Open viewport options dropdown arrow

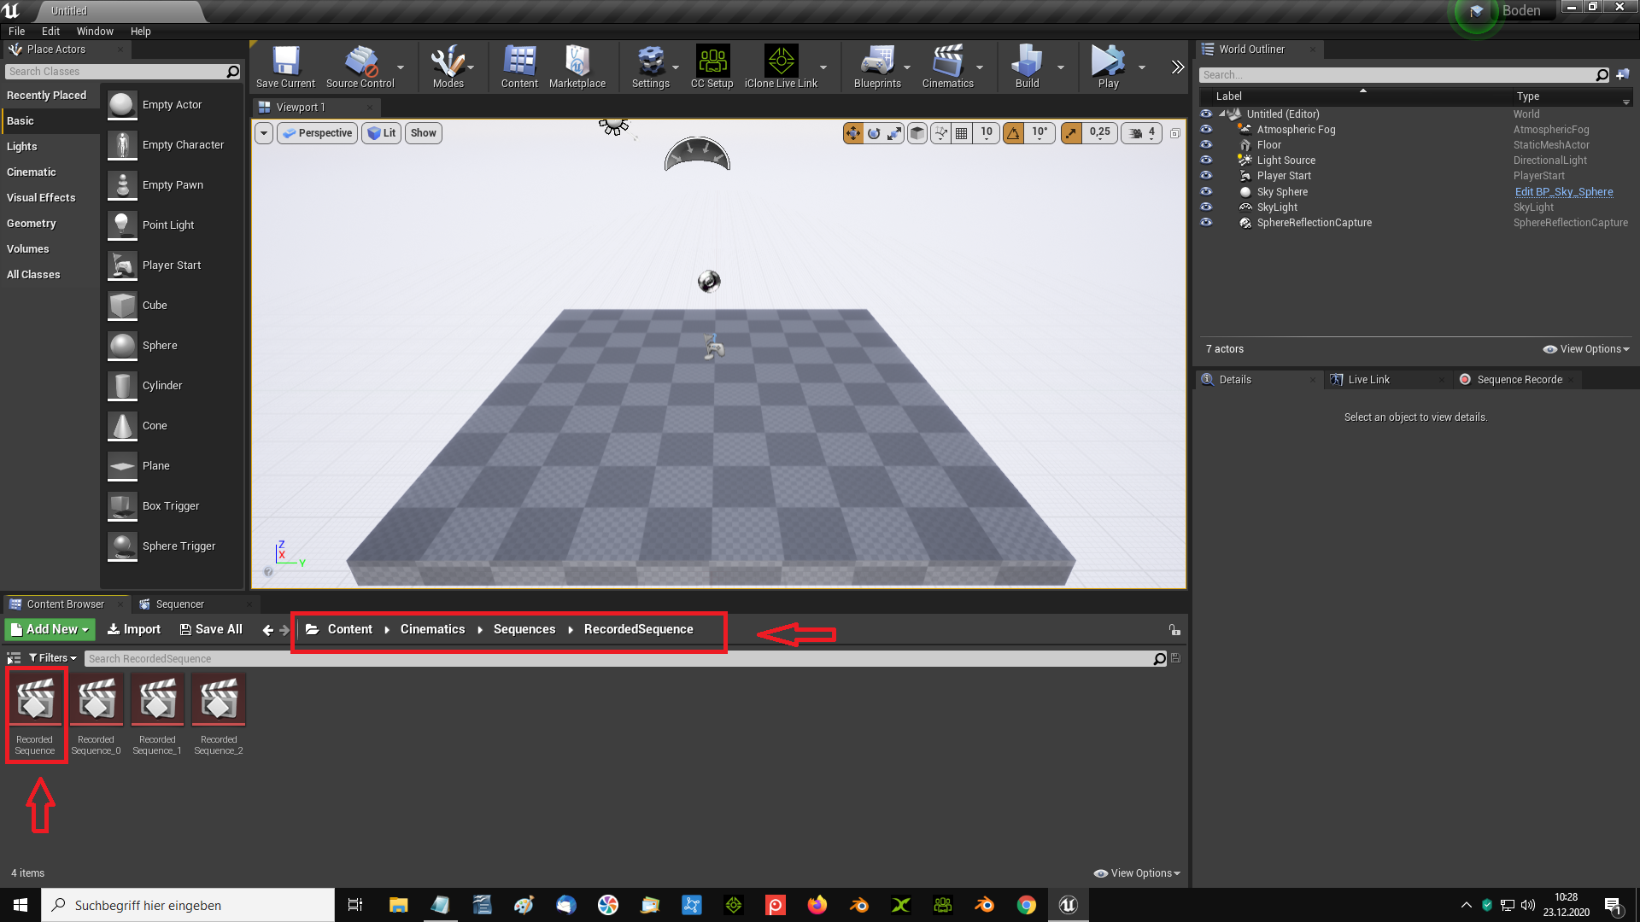pos(264,133)
